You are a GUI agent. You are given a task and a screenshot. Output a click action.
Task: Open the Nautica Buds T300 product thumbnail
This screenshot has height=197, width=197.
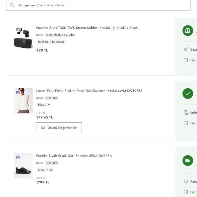pyautogui.click(x=23, y=38)
